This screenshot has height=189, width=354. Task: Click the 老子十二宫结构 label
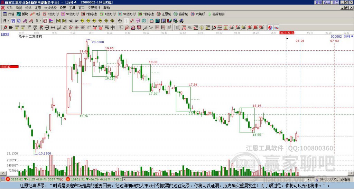tap(30, 36)
